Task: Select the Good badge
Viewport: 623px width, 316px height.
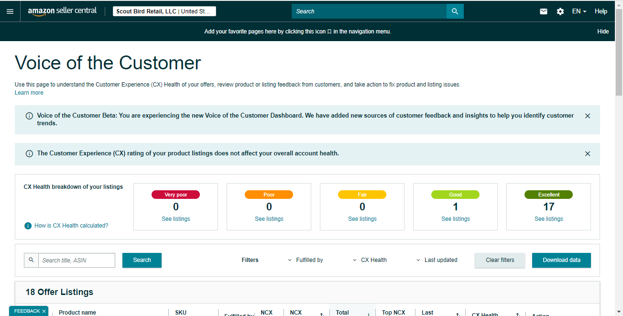Action: (455, 195)
